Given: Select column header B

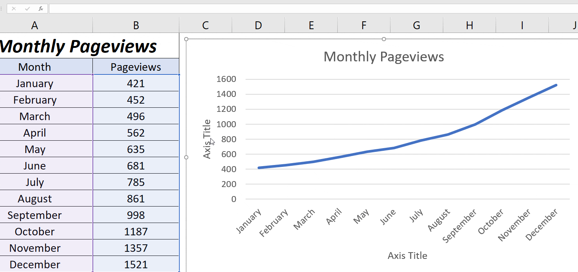Looking at the screenshot, I should [x=136, y=25].
